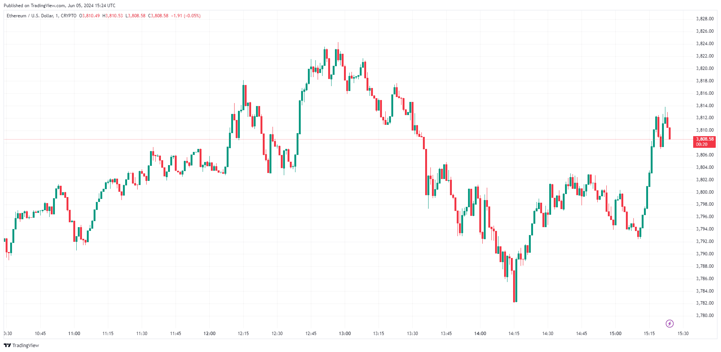Click the 3,824.00 price axis label

click(704, 44)
